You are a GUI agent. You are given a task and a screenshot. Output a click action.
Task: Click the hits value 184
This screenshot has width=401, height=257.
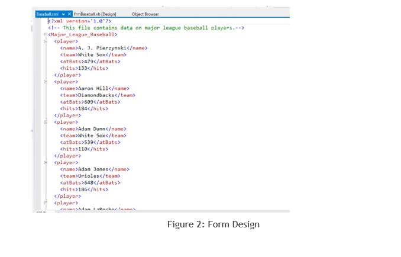click(83, 108)
